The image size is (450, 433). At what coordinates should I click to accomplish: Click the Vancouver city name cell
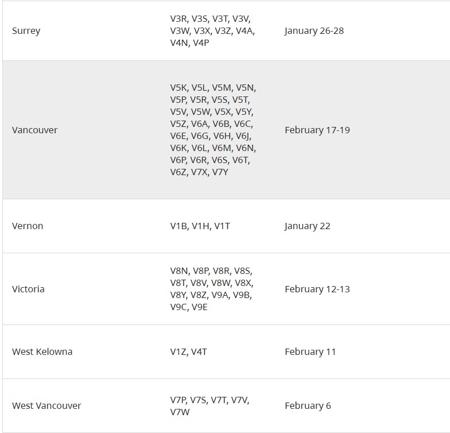[x=34, y=130]
